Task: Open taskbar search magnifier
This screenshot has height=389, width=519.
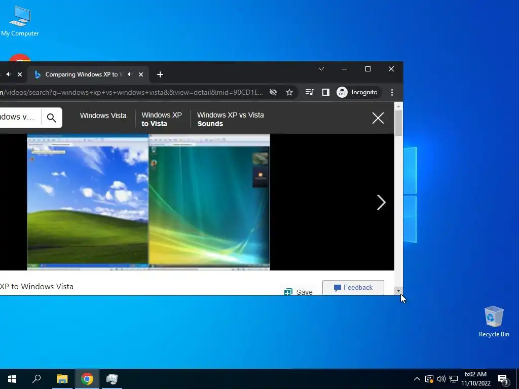Action: click(x=36, y=379)
